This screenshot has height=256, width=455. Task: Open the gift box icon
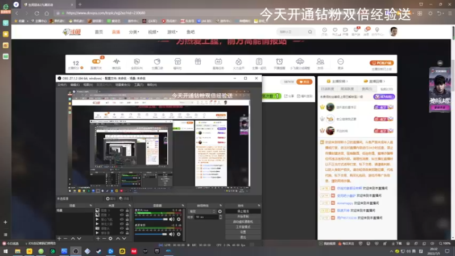click(x=198, y=61)
